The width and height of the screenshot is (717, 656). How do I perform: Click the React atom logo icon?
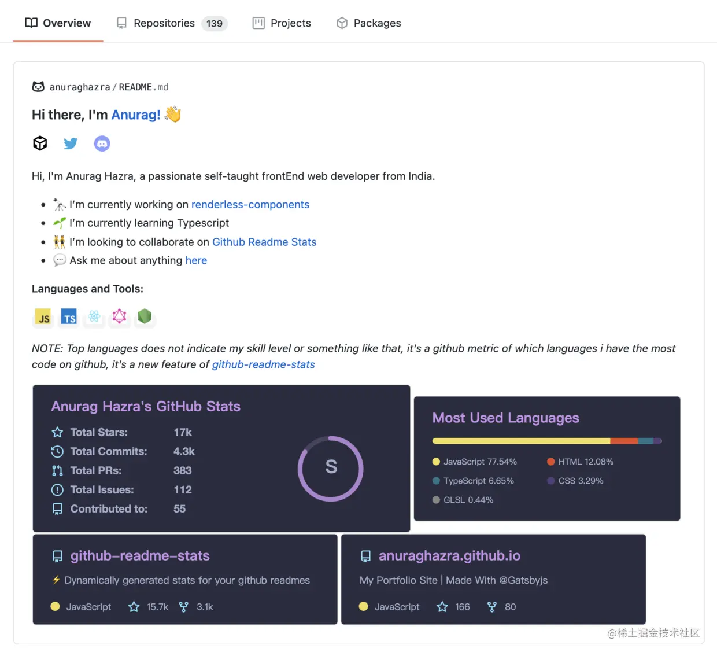[x=94, y=316]
